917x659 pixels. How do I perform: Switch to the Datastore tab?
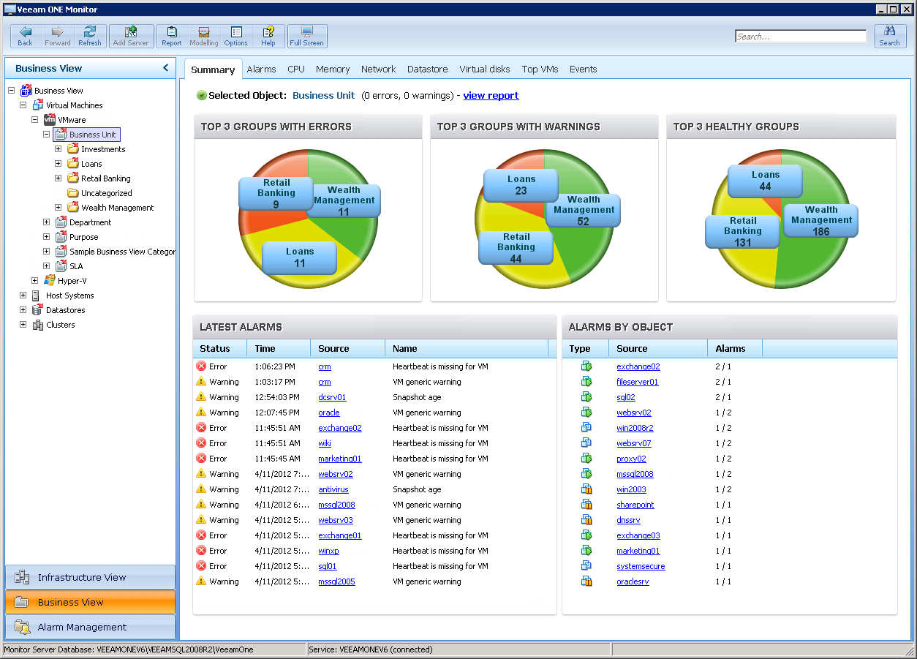tap(427, 69)
